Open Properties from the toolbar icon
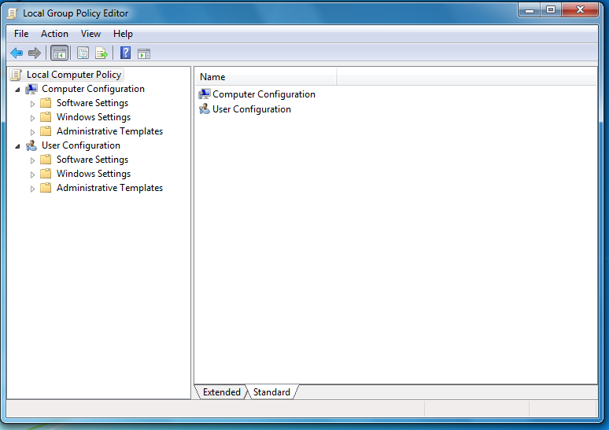Viewport: 609px width, 430px height. [83, 53]
